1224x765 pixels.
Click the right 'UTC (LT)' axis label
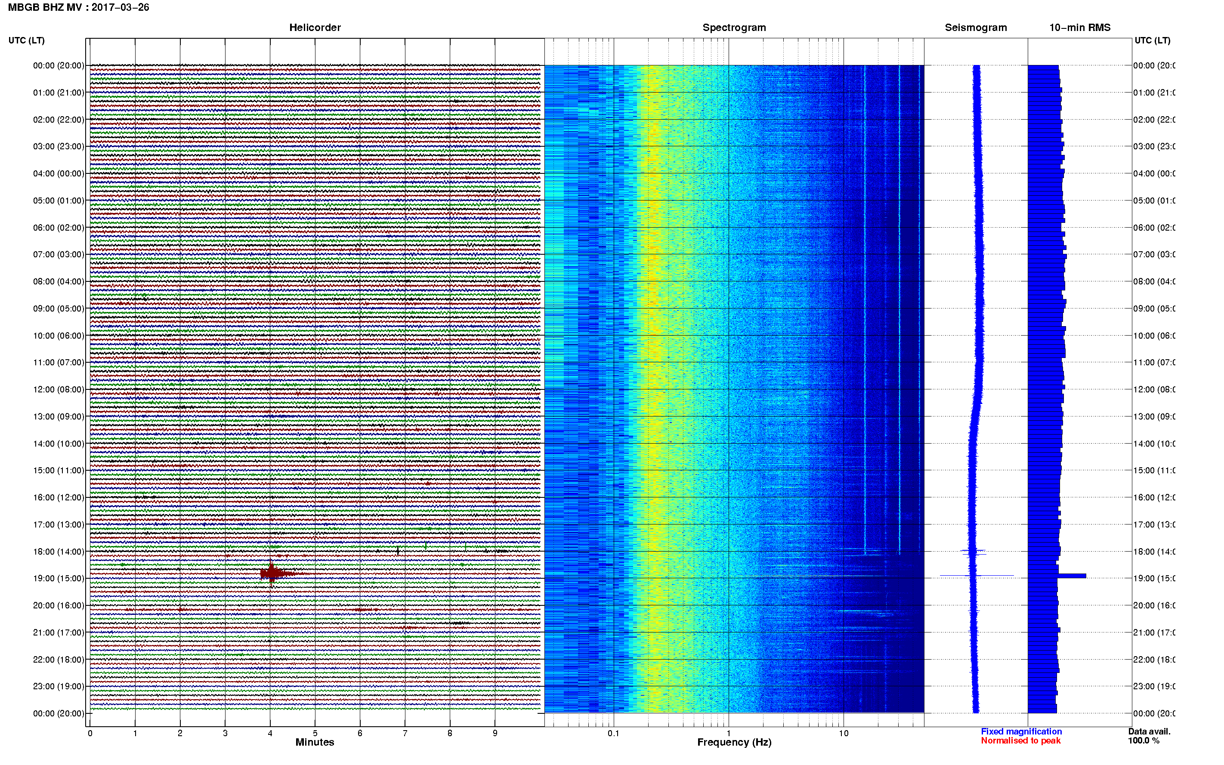point(1152,40)
